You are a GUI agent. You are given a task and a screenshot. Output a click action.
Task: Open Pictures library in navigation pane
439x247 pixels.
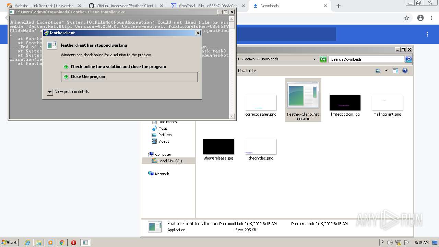[x=162, y=135]
